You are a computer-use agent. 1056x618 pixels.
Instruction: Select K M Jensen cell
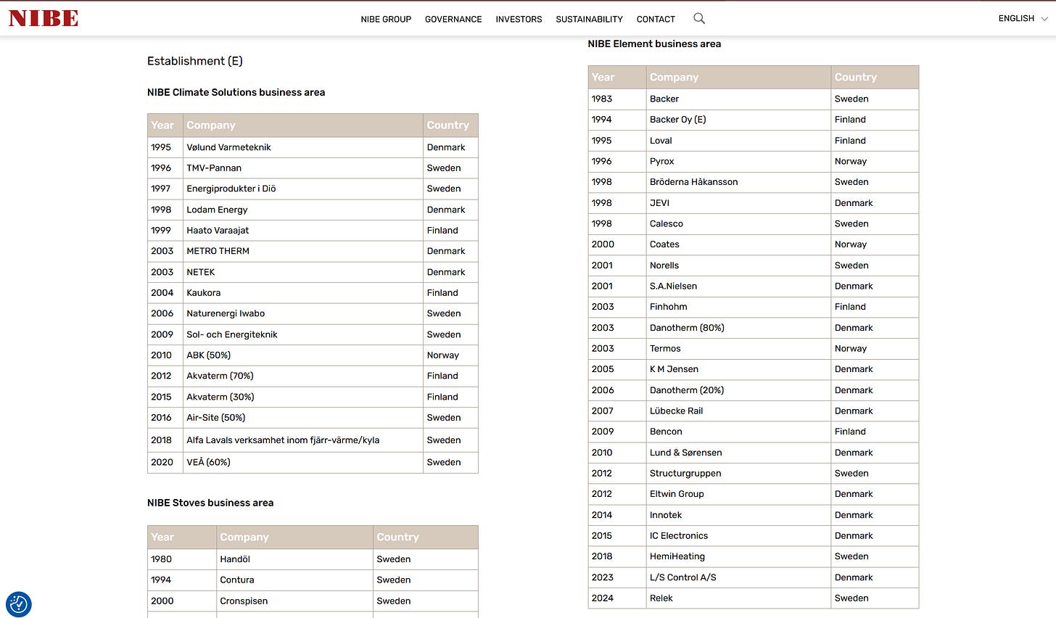pyautogui.click(x=738, y=369)
